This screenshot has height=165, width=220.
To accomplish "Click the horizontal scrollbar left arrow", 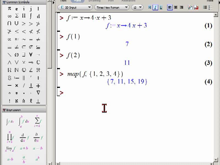I will click(x=58, y=164).
